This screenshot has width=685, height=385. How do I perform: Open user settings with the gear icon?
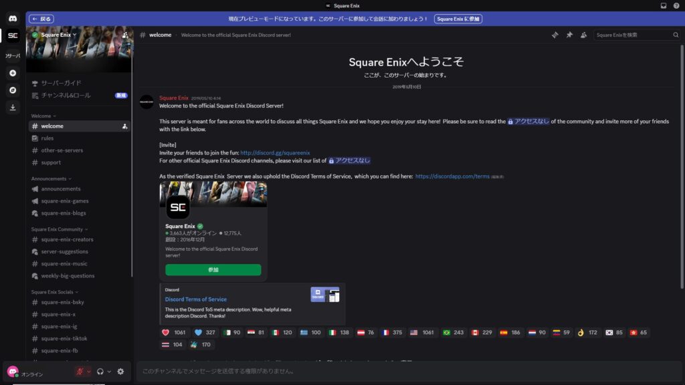pos(120,371)
